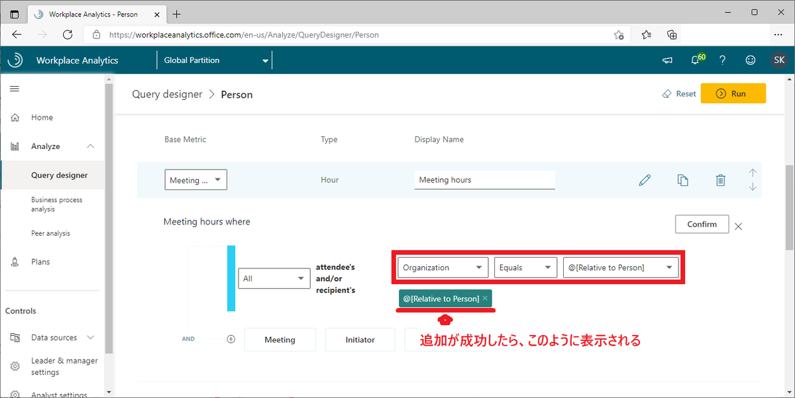The width and height of the screenshot is (795, 398).
Task: Click the Run query button
Action: point(733,93)
